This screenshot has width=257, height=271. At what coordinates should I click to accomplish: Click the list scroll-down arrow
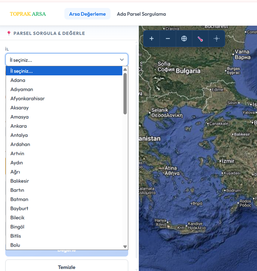point(125,247)
